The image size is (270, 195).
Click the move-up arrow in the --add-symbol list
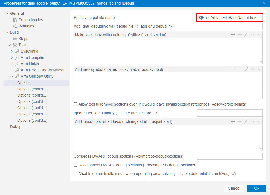point(253,69)
